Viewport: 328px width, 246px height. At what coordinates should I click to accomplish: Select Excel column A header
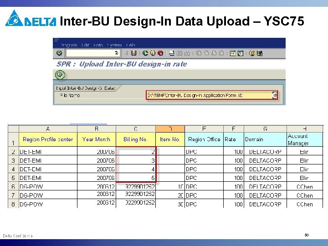pyautogui.click(x=48, y=129)
